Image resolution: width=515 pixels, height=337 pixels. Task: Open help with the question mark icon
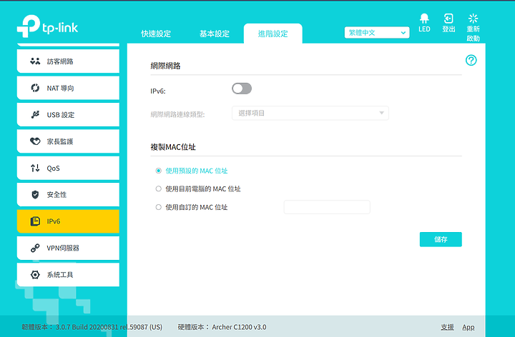click(471, 60)
